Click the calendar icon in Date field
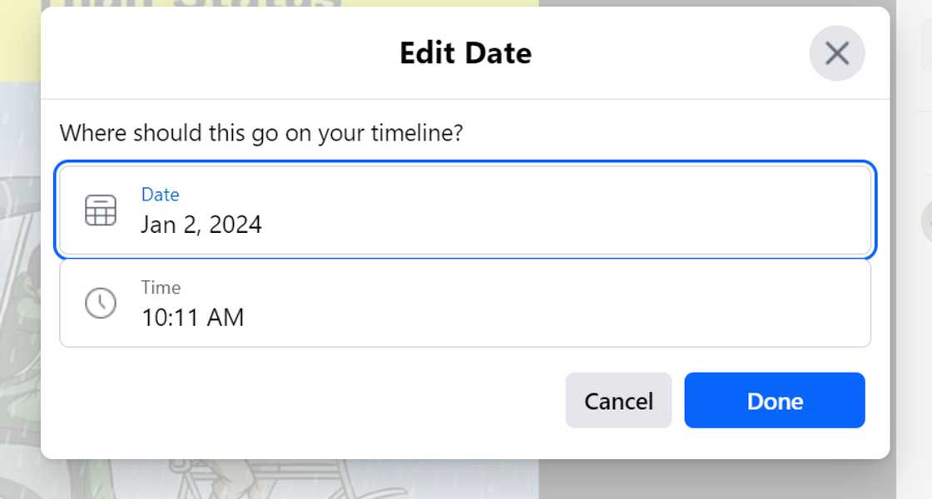The height and width of the screenshot is (499, 932). pos(101,210)
